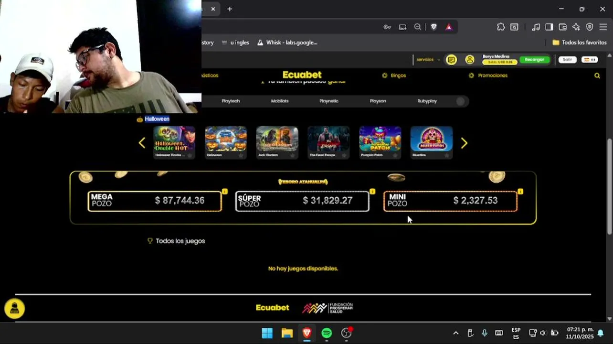Click the Ecuabet logo in header
The image size is (613, 344).
[302, 75]
